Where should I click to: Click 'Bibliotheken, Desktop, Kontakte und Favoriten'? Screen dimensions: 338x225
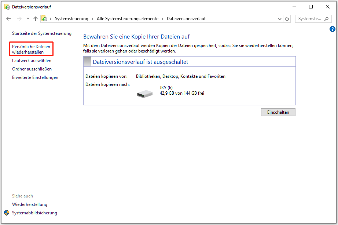point(181,76)
